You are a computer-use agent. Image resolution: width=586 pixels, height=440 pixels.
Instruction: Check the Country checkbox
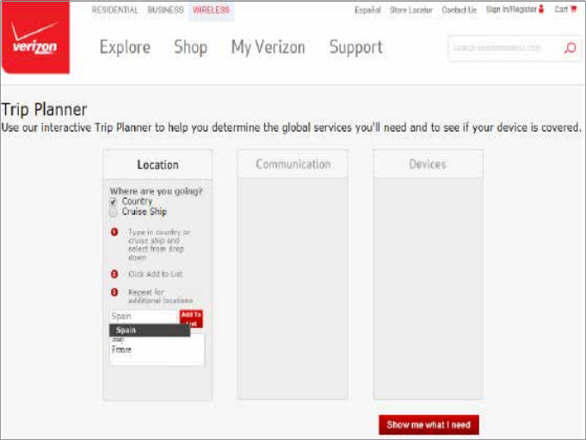(x=114, y=201)
